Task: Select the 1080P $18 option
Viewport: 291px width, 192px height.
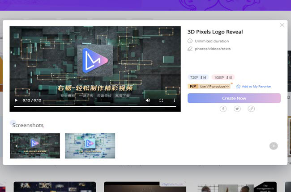Action: (x=223, y=77)
